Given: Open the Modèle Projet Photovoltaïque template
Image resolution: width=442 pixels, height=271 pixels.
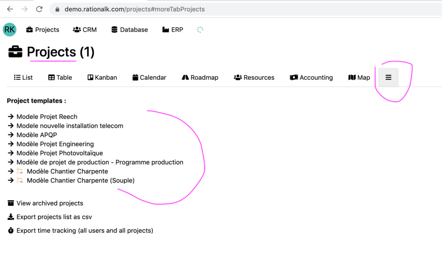Looking at the screenshot, I should point(60,153).
